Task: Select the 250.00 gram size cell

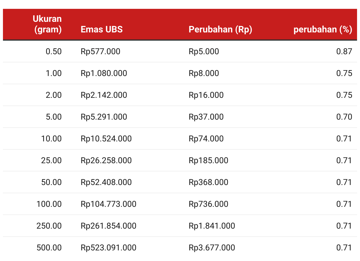Action: click(x=49, y=226)
